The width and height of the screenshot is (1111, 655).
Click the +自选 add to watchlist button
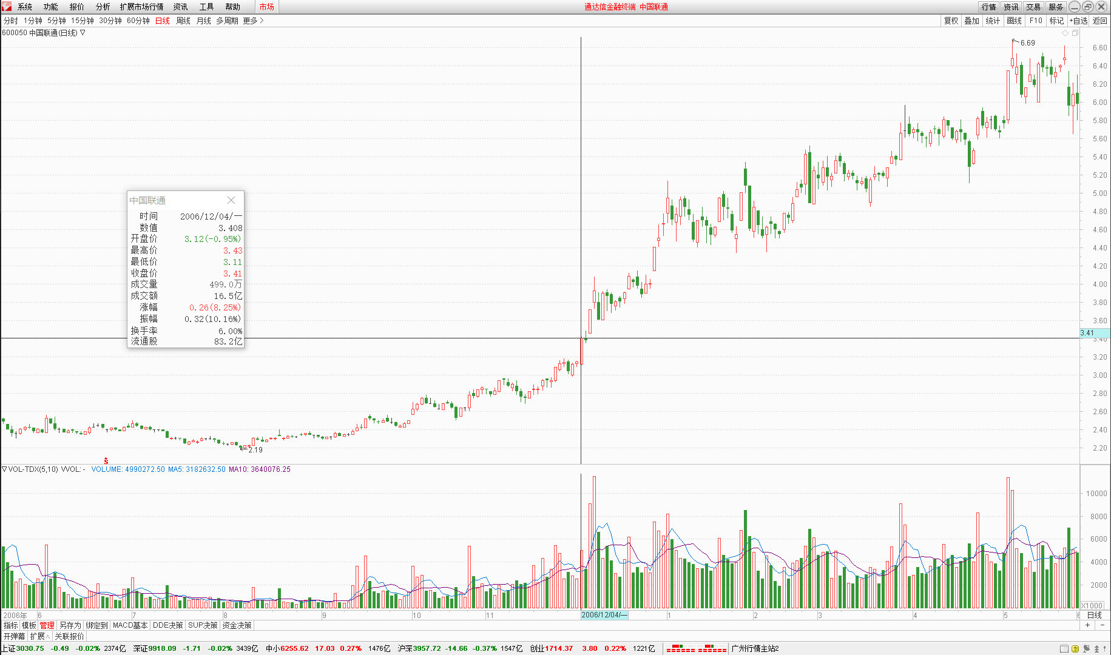coord(1078,21)
